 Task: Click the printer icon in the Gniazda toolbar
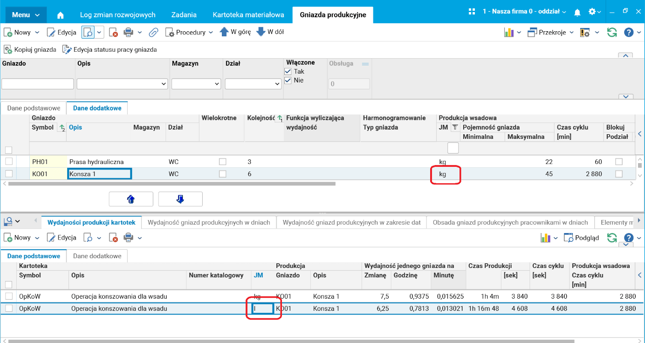tap(128, 32)
